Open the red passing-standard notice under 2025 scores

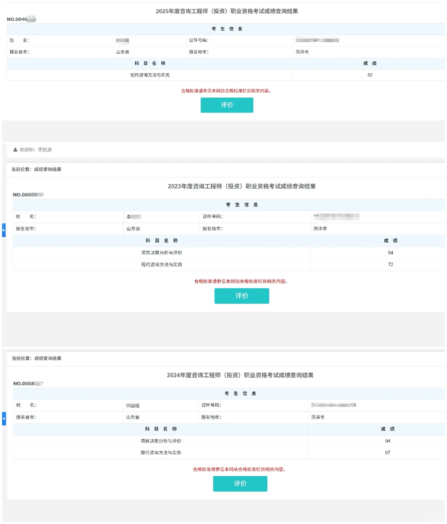(x=227, y=90)
